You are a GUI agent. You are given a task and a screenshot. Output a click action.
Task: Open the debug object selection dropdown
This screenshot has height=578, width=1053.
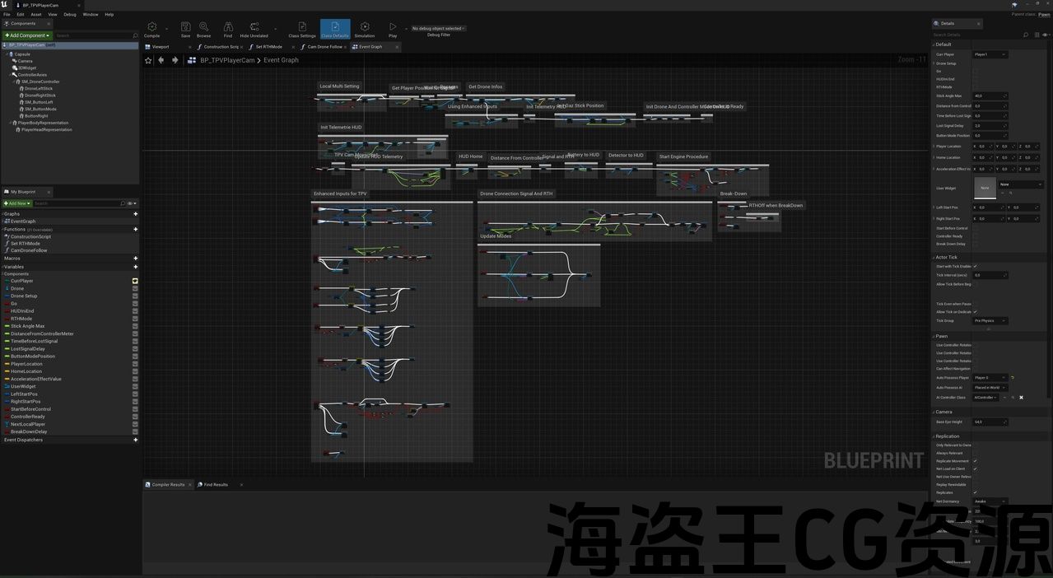pyautogui.click(x=439, y=28)
